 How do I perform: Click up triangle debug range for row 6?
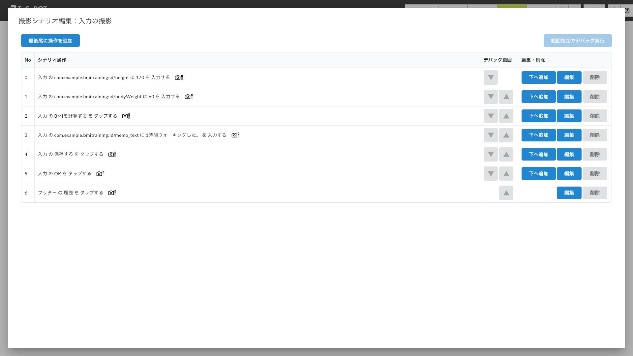coord(506,193)
